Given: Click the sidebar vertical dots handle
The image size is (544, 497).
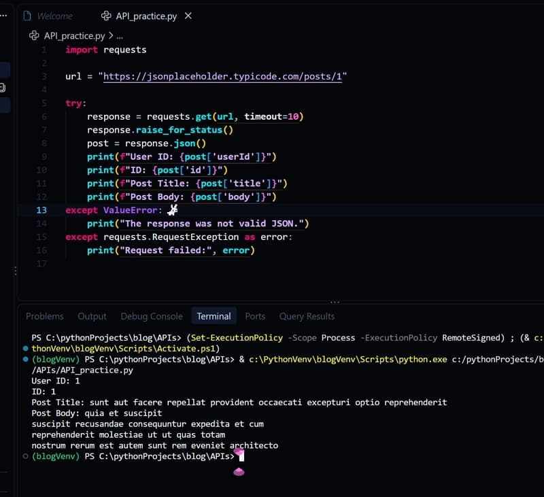Looking at the screenshot, I should 15,271.
